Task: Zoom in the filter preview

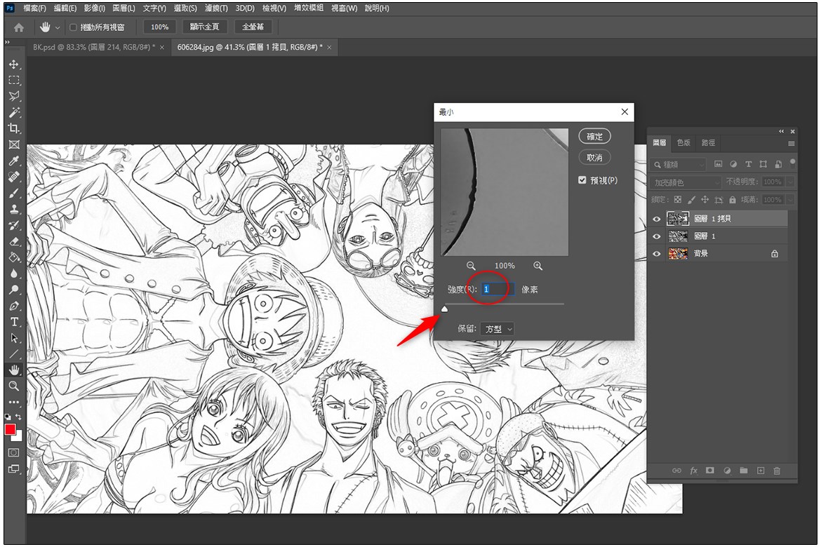Action: click(x=538, y=266)
